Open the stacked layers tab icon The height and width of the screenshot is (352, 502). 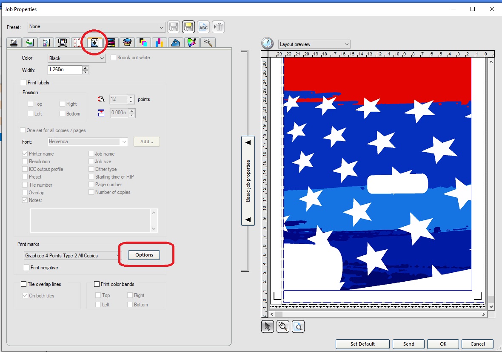point(127,42)
